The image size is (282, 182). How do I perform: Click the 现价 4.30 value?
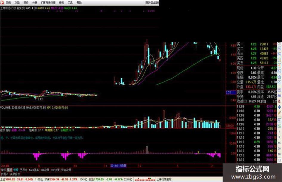pos(253,68)
